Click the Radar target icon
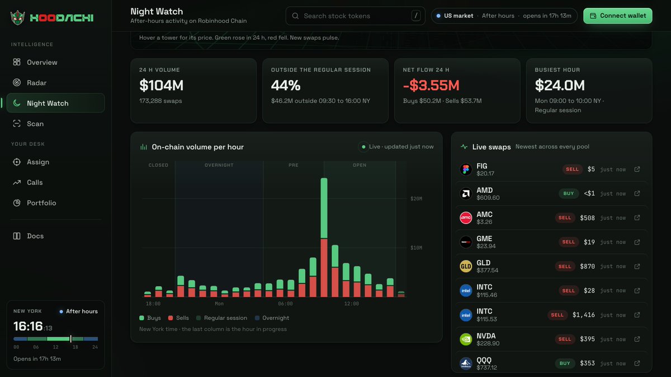The width and height of the screenshot is (671, 377). [17, 83]
